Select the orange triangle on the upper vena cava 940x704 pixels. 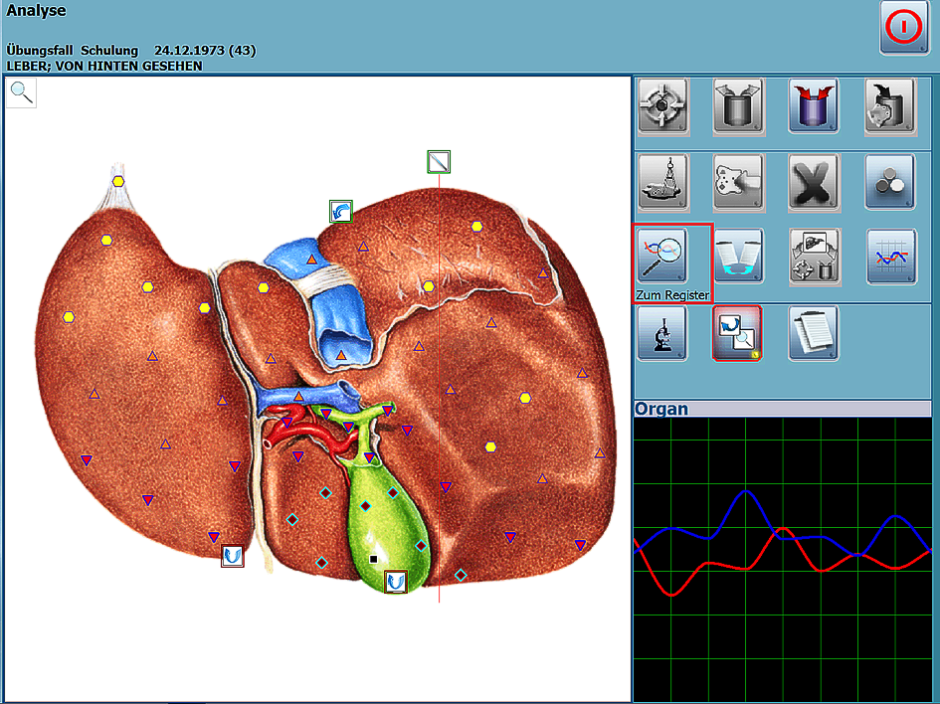(x=311, y=260)
